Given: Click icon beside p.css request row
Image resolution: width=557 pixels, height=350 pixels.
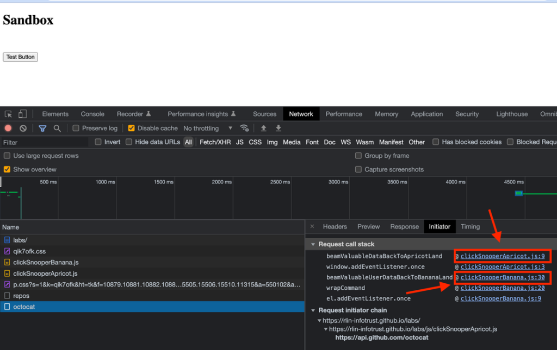Looking at the screenshot, I should tap(7, 284).
